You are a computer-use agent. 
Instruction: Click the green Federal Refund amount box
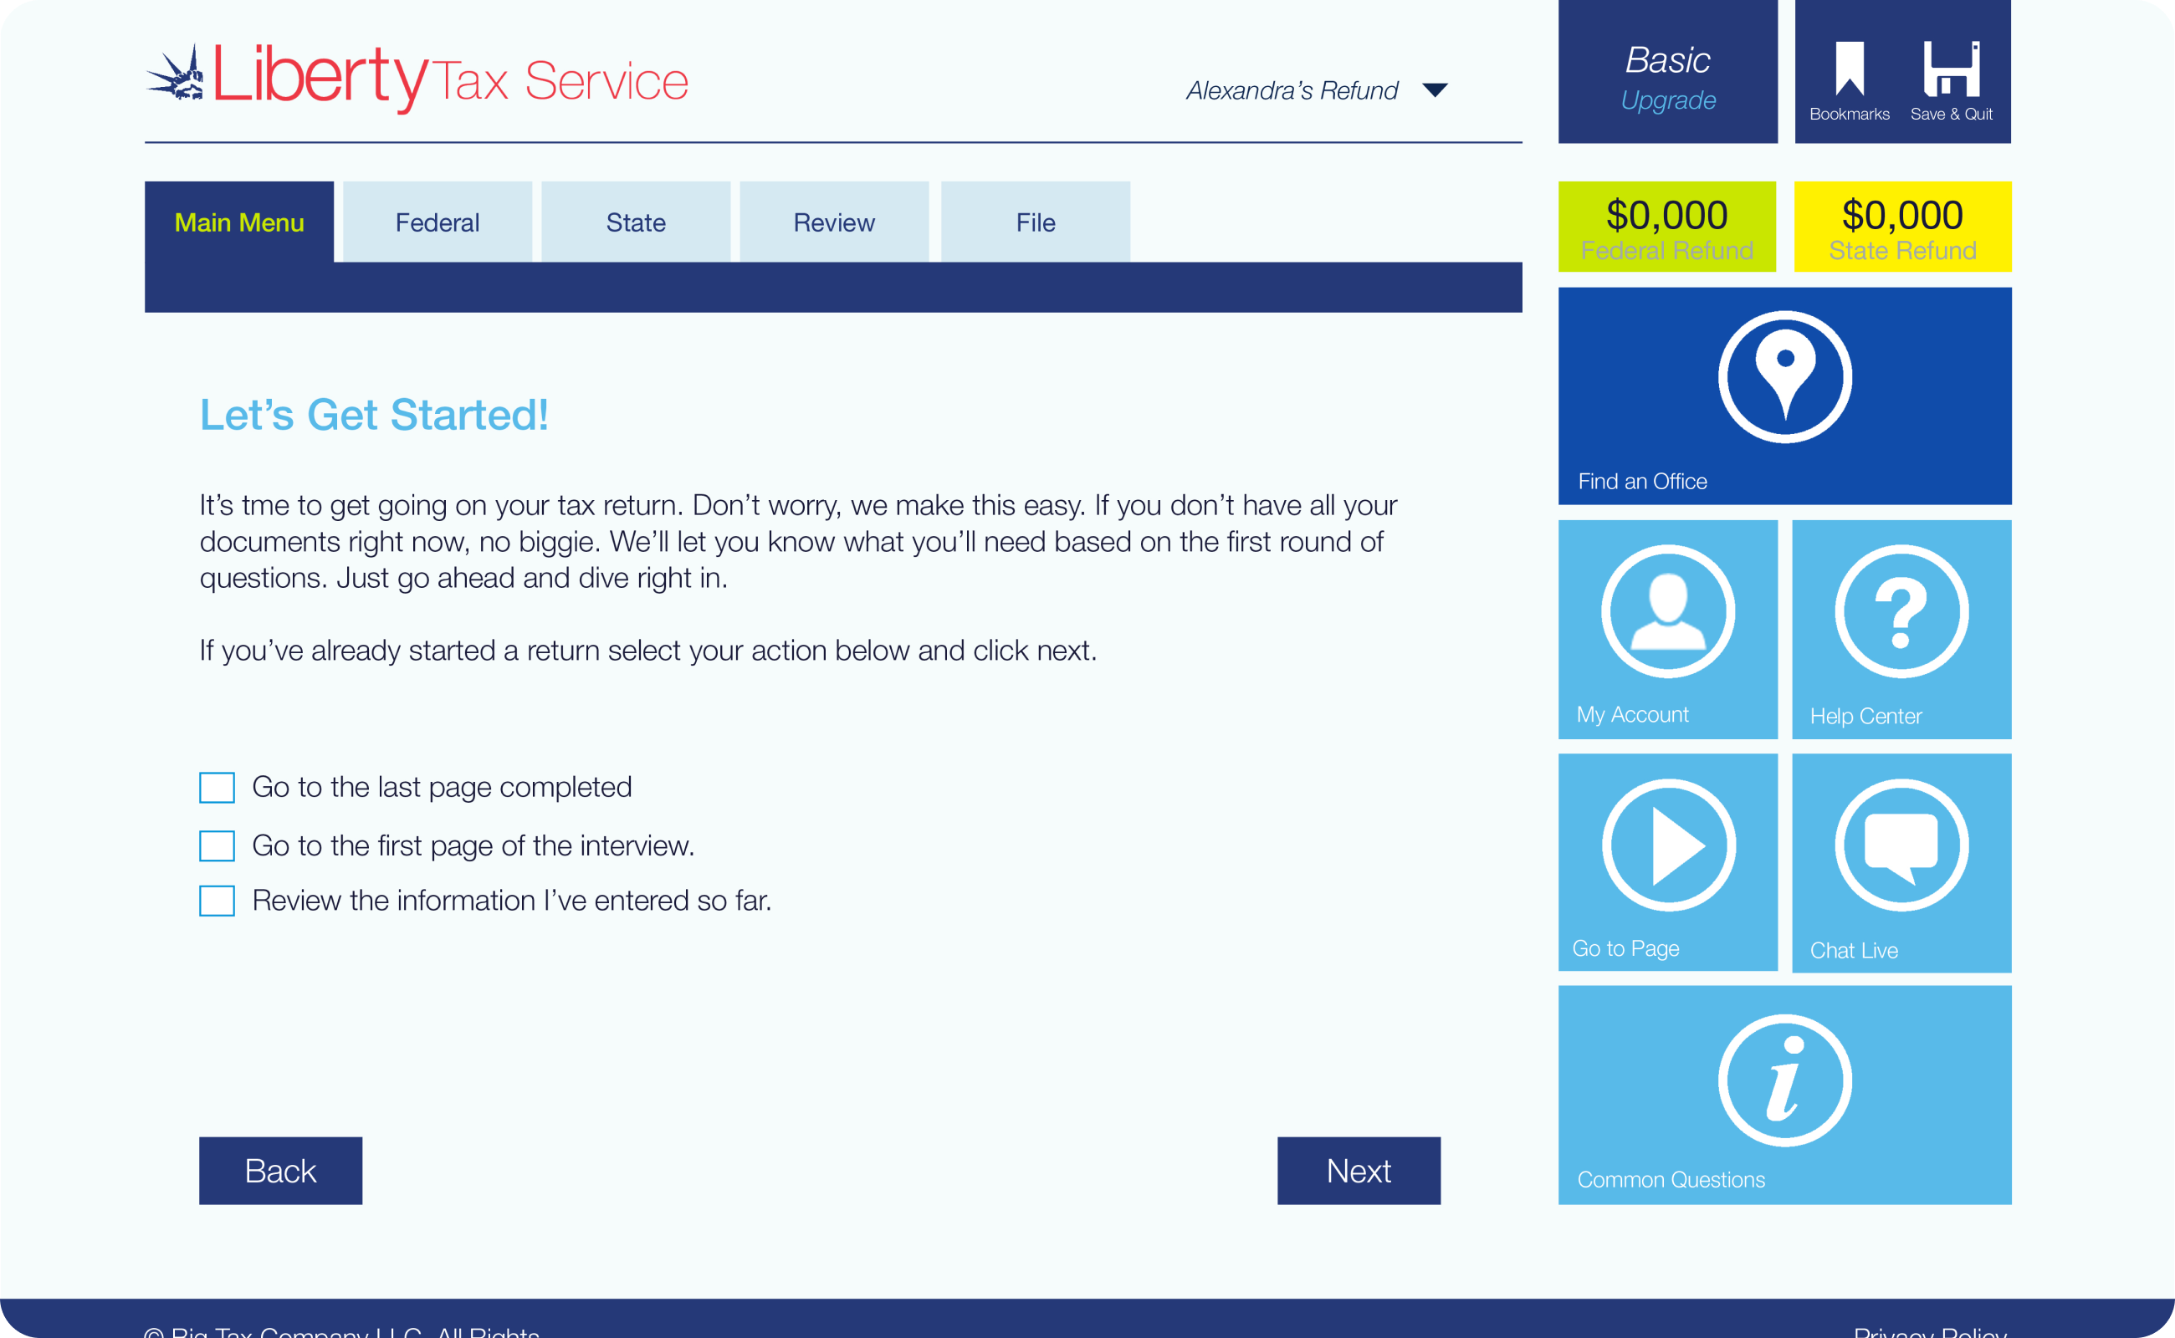[x=1667, y=227]
